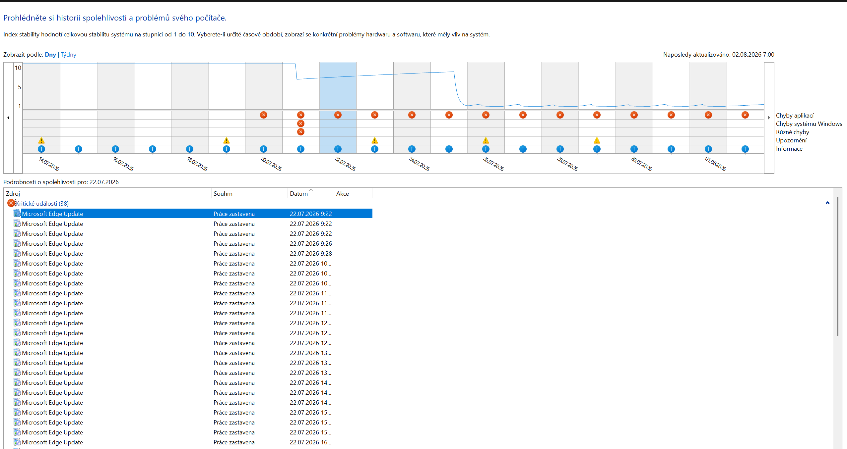This screenshot has height=449, width=847.
Task: Click the warning triangle icon for 19.07.2026
Action: (227, 140)
